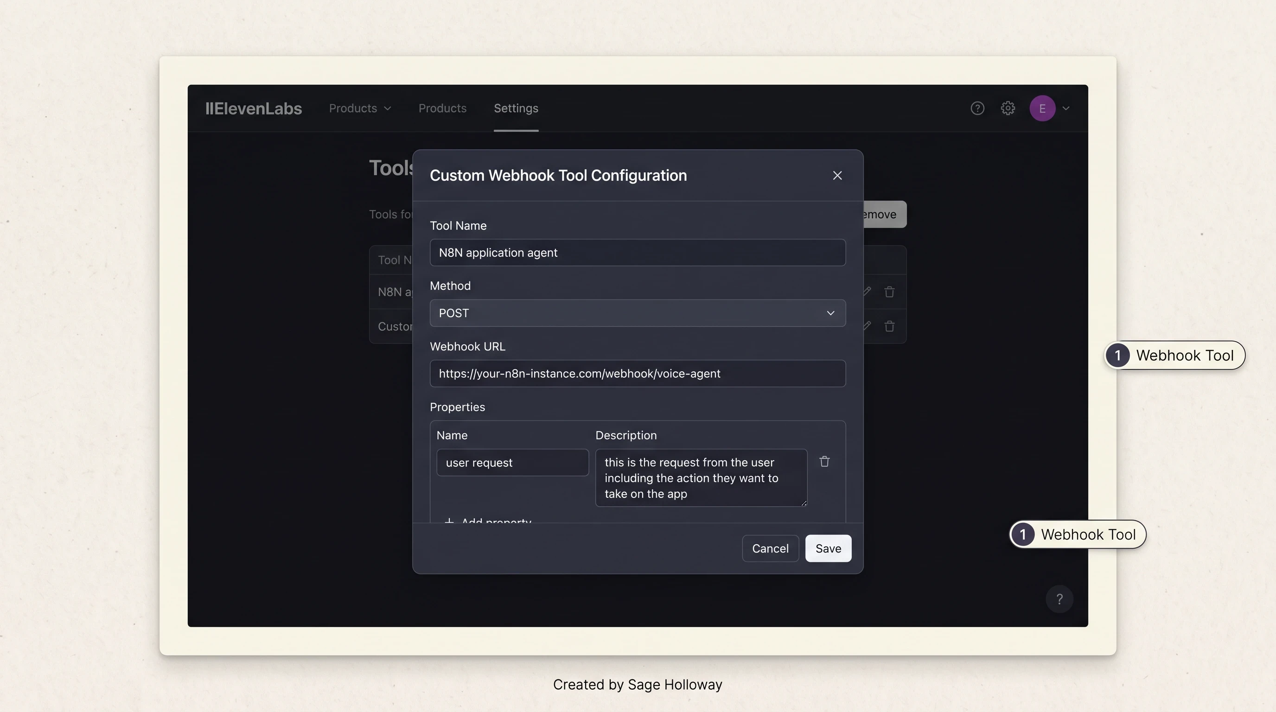
Task: Click trash icon in the Custom tool row
Action: [889, 326]
